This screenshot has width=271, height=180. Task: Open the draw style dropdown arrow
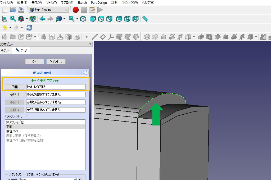pyautogui.click(x=27, y=19)
